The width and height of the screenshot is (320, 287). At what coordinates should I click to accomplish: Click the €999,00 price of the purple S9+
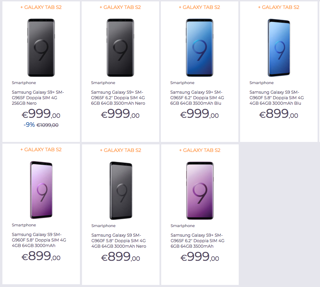[x=199, y=257]
